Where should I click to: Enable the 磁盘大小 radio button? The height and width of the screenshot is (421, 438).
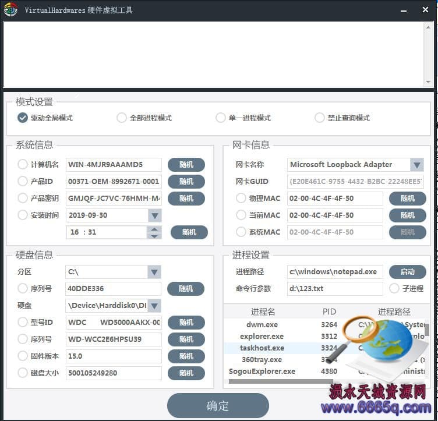coord(23,373)
